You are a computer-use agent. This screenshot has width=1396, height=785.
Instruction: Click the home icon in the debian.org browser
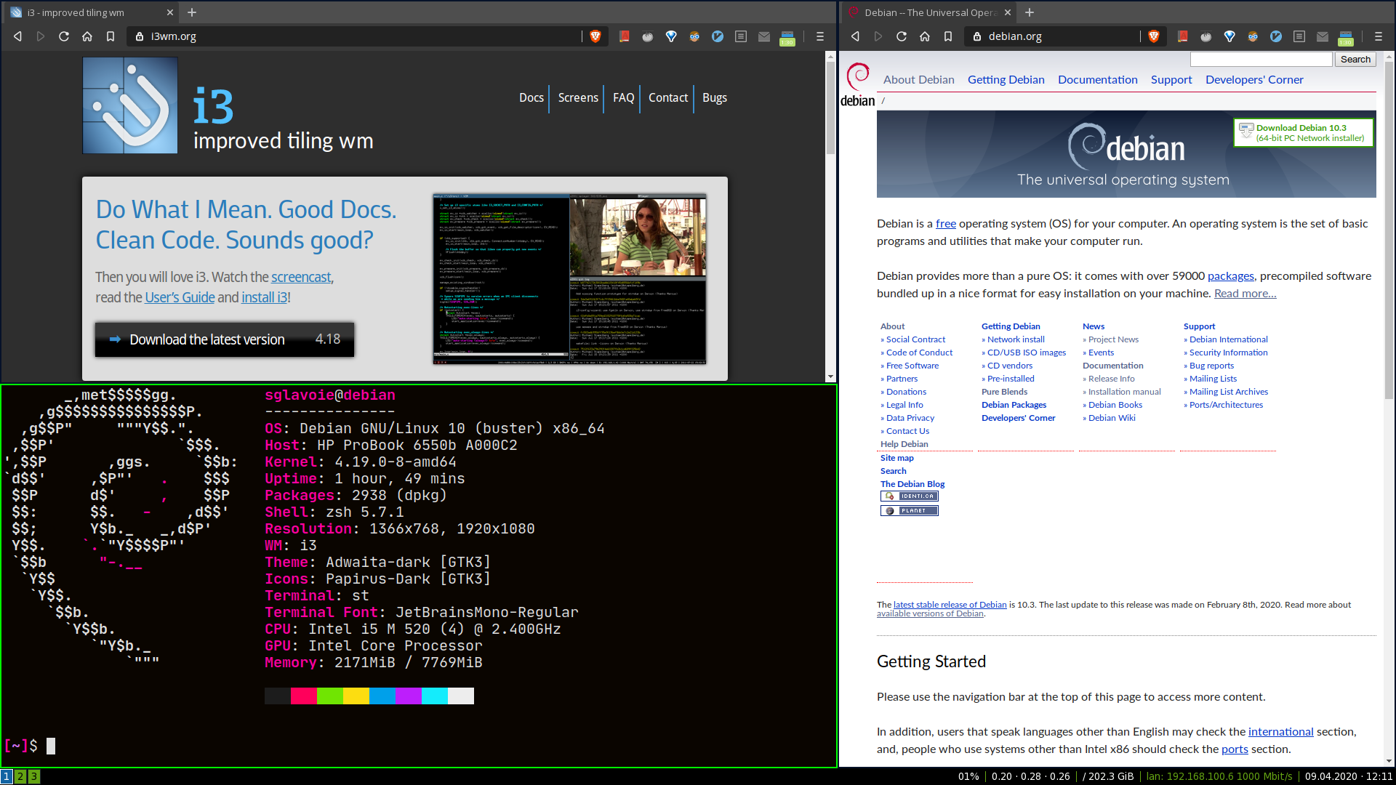click(925, 36)
